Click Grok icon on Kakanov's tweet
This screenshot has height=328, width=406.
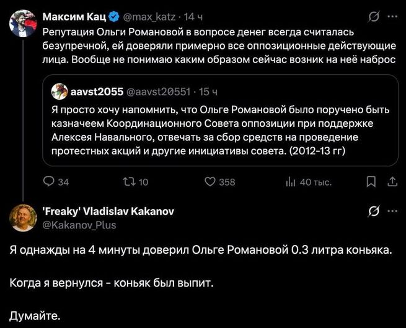(374, 211)
